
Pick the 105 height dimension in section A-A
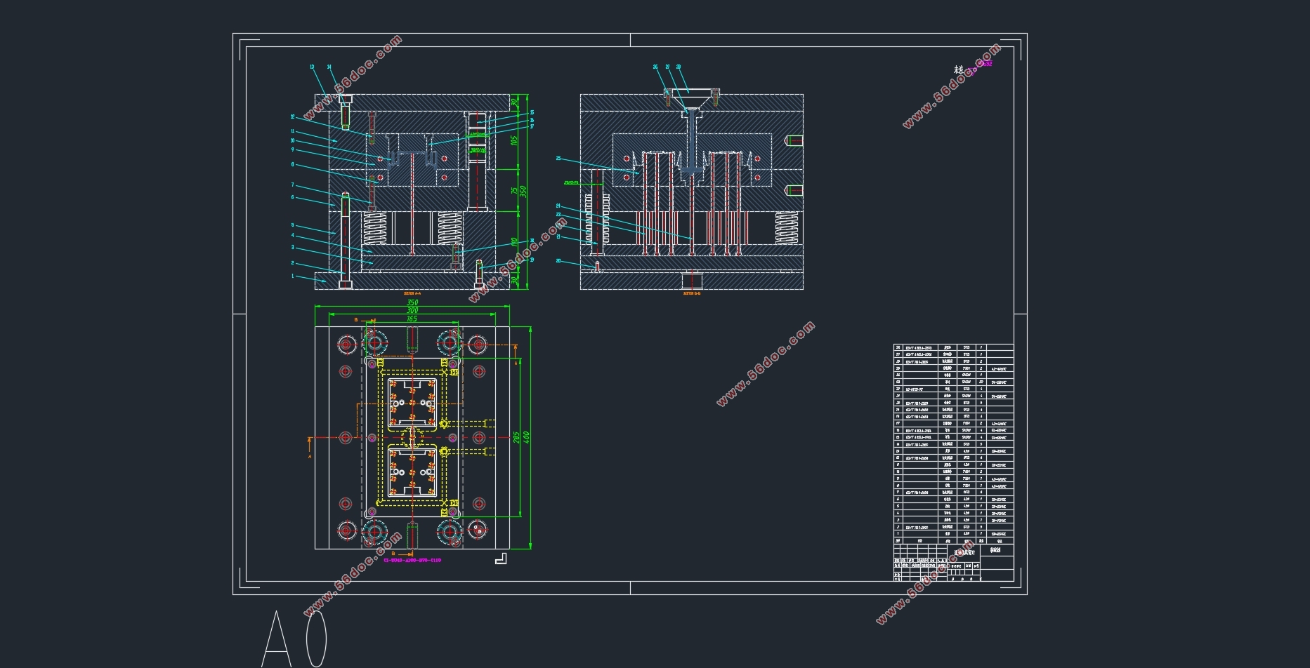[x=514, y=140]
